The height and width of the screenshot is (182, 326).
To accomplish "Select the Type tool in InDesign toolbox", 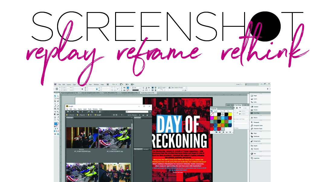I will 56,104.
